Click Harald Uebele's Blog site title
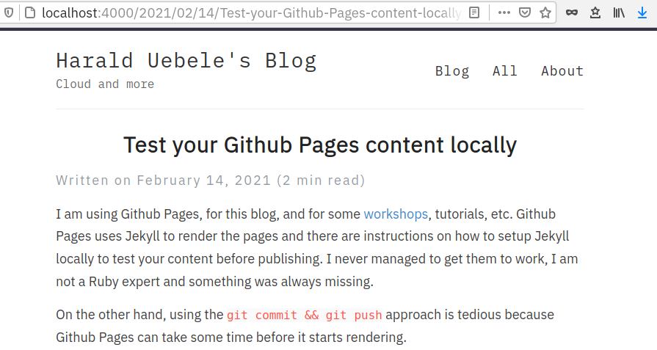This screenshot has height=350, width=657. click(186, 61)
